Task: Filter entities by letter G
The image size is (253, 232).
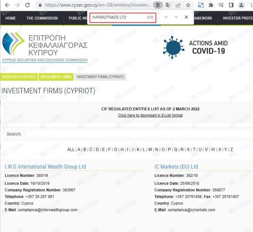Action: point(116,150)
